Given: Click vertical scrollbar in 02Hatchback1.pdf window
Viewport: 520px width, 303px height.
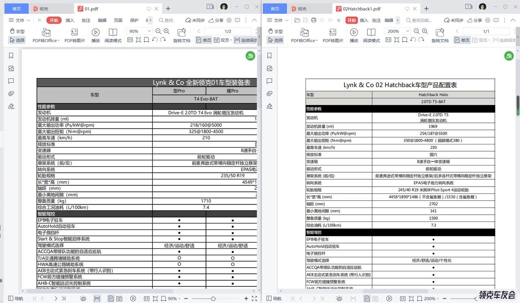Looking at the screenshot, I should click(x=518, y=105).
